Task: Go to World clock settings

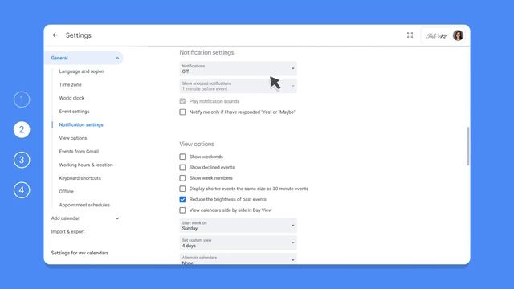Action: click(71, 98)
